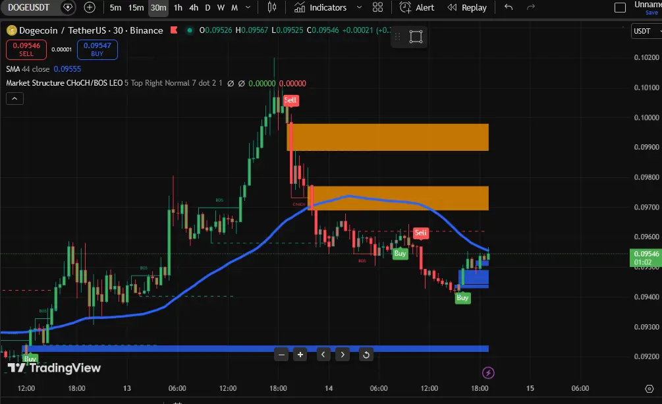The image size is (662, 404).
Task: Click the compare or add symbol plus icon
Action: coord(90,7)
